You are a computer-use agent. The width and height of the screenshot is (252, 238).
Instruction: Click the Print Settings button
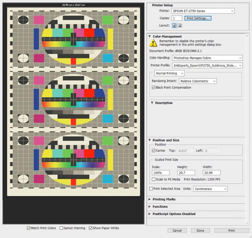[x=198, y=18]
